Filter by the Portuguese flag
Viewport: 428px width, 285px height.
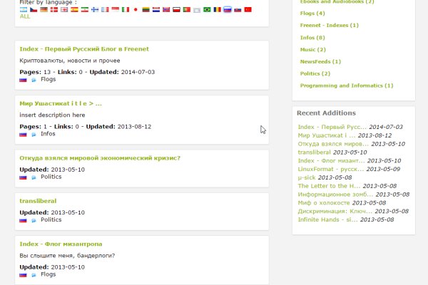coord(187,9)
